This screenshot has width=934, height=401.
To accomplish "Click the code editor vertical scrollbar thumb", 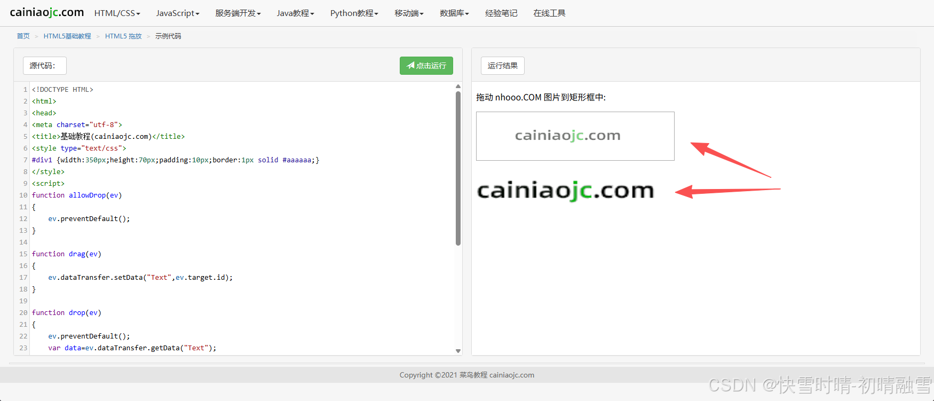I will (x=458, y=168).
